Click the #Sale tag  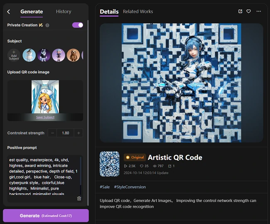pyautogui.click(x=105, y=187)
